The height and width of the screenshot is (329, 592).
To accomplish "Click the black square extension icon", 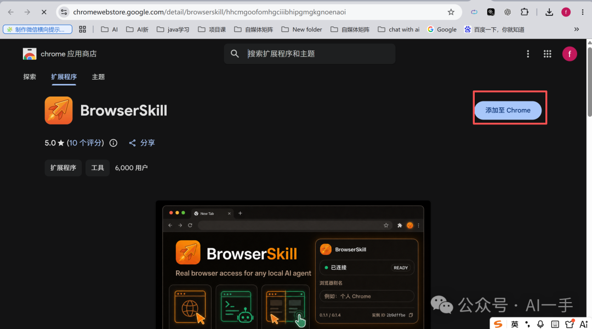I will click(x=491, y=12).
